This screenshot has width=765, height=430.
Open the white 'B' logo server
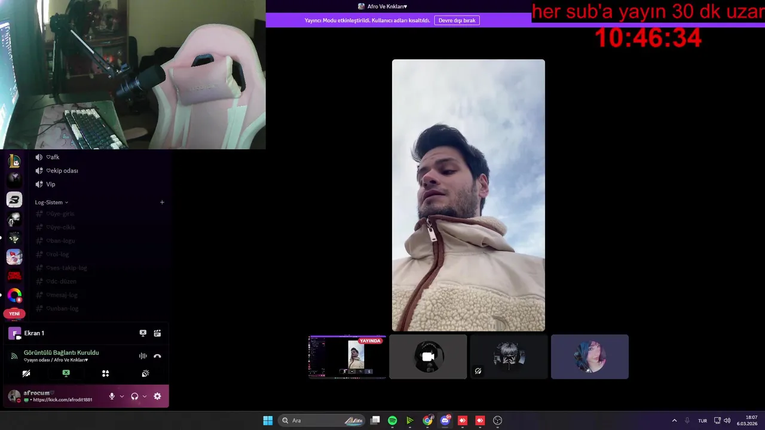[x=14, y=200]
